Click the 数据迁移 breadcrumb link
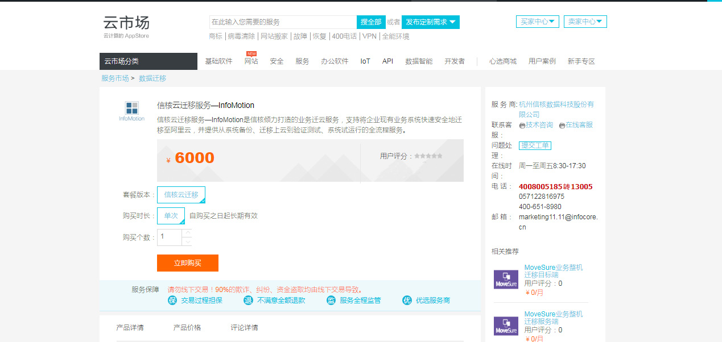The height and width of the screenshot is (342, 722). pyautogui.click(x=152, y=78)
